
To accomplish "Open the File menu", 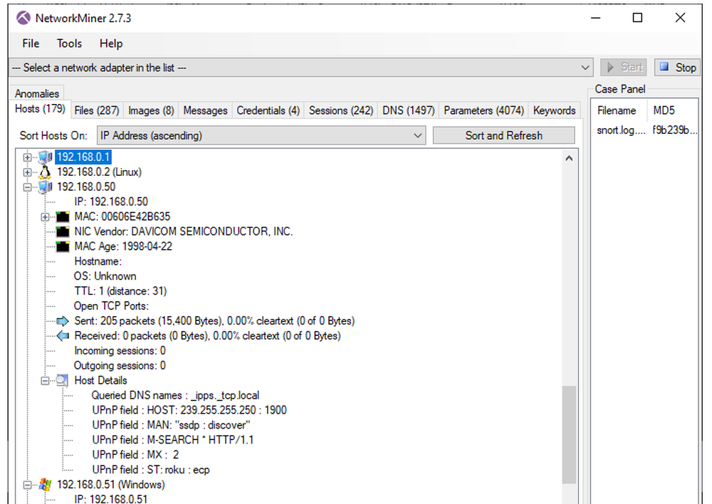I will pos(31,43).
